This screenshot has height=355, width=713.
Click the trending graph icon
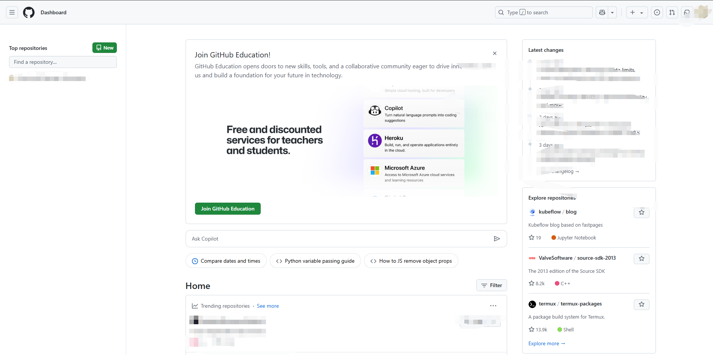pyautogui.click(x=195, y=306)
